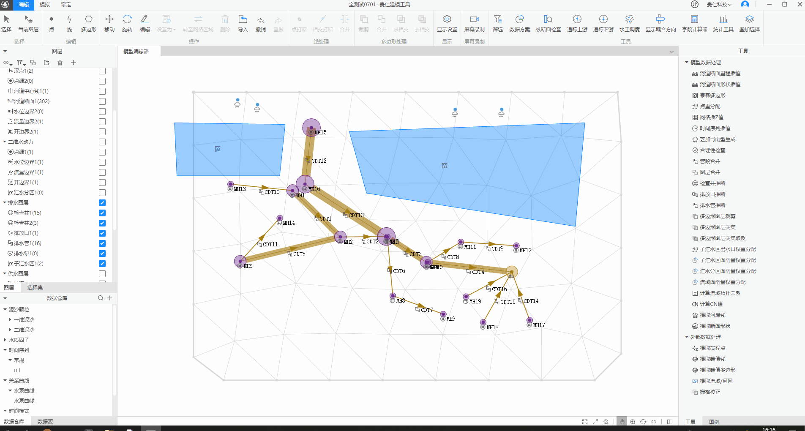Screen dimensions: 805x431
Task: Click 显示耦合方向 icon
Action: click(x=660, y=19)
